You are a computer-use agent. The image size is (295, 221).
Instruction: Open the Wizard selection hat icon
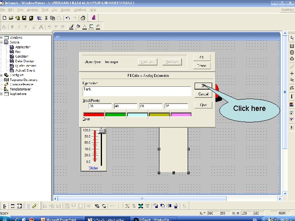point(94,18)
